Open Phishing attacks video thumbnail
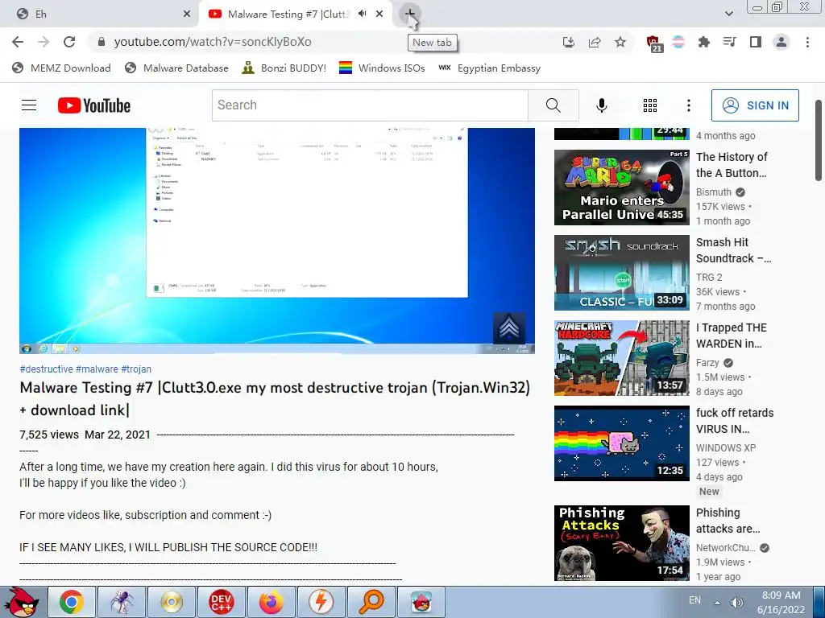This screenshot has width=825, height=618. (621, 543)
